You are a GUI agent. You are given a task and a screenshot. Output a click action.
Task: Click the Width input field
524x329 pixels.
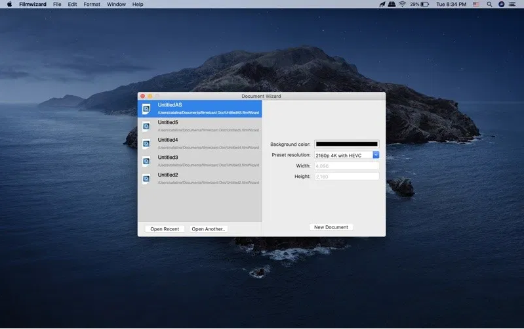point(346,165)
